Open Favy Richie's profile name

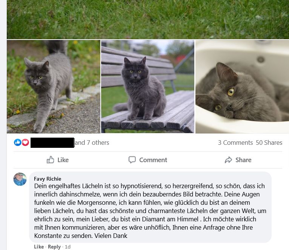point(48,179)
